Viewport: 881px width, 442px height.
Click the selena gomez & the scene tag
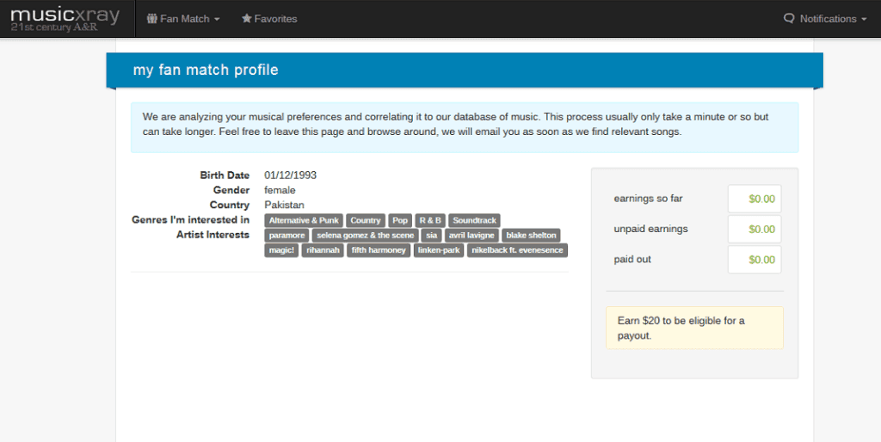pyautogui.click(x=365, y=236)
